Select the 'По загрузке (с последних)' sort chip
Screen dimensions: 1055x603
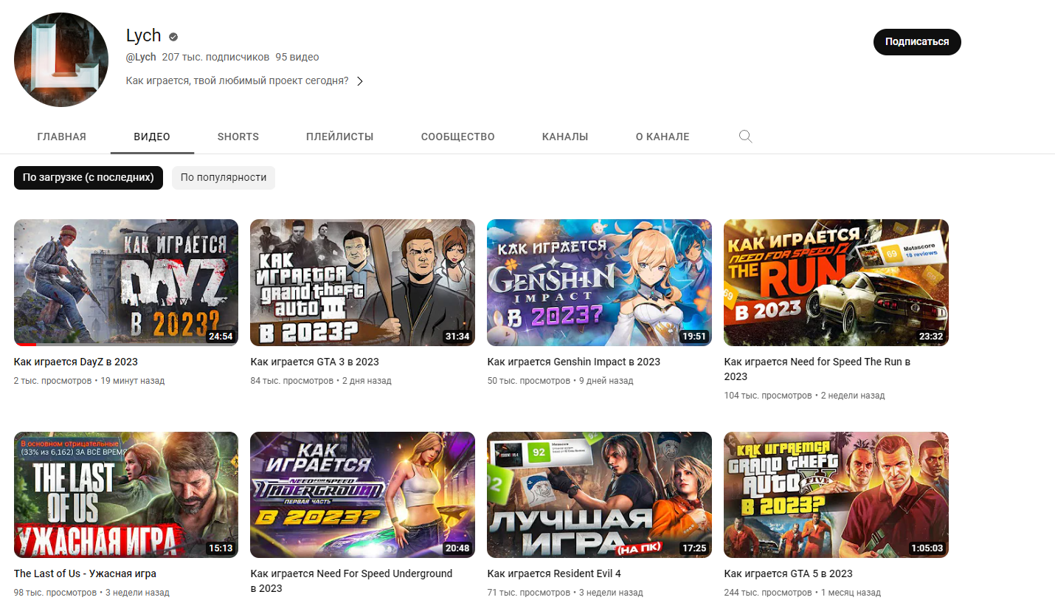coord(89,177)
